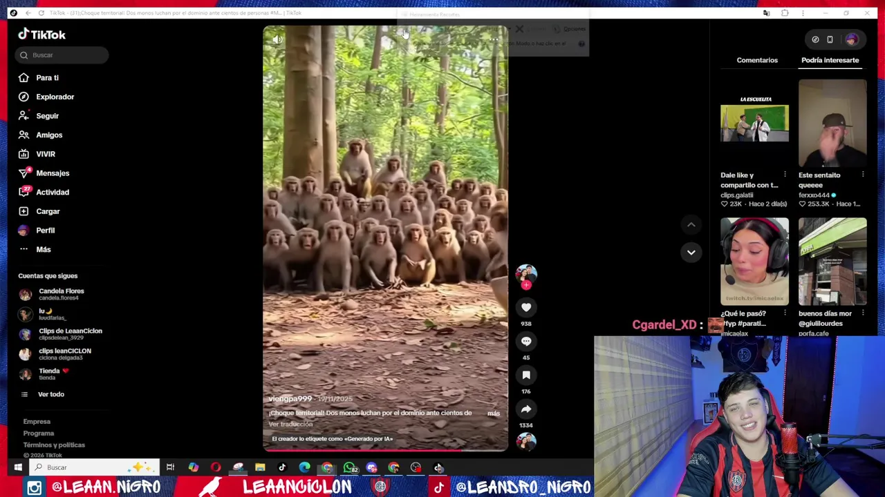Open options dots for Dale like video
The width and height of the screenshot is (885, 497).
(785, 175)
